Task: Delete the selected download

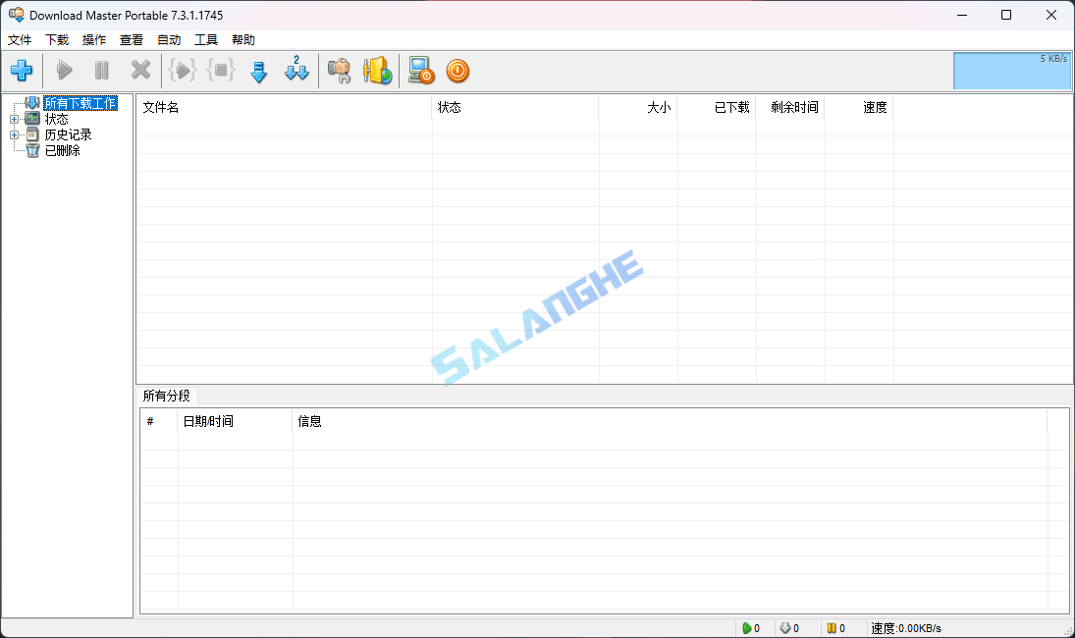Action: (x=139, y=70)
